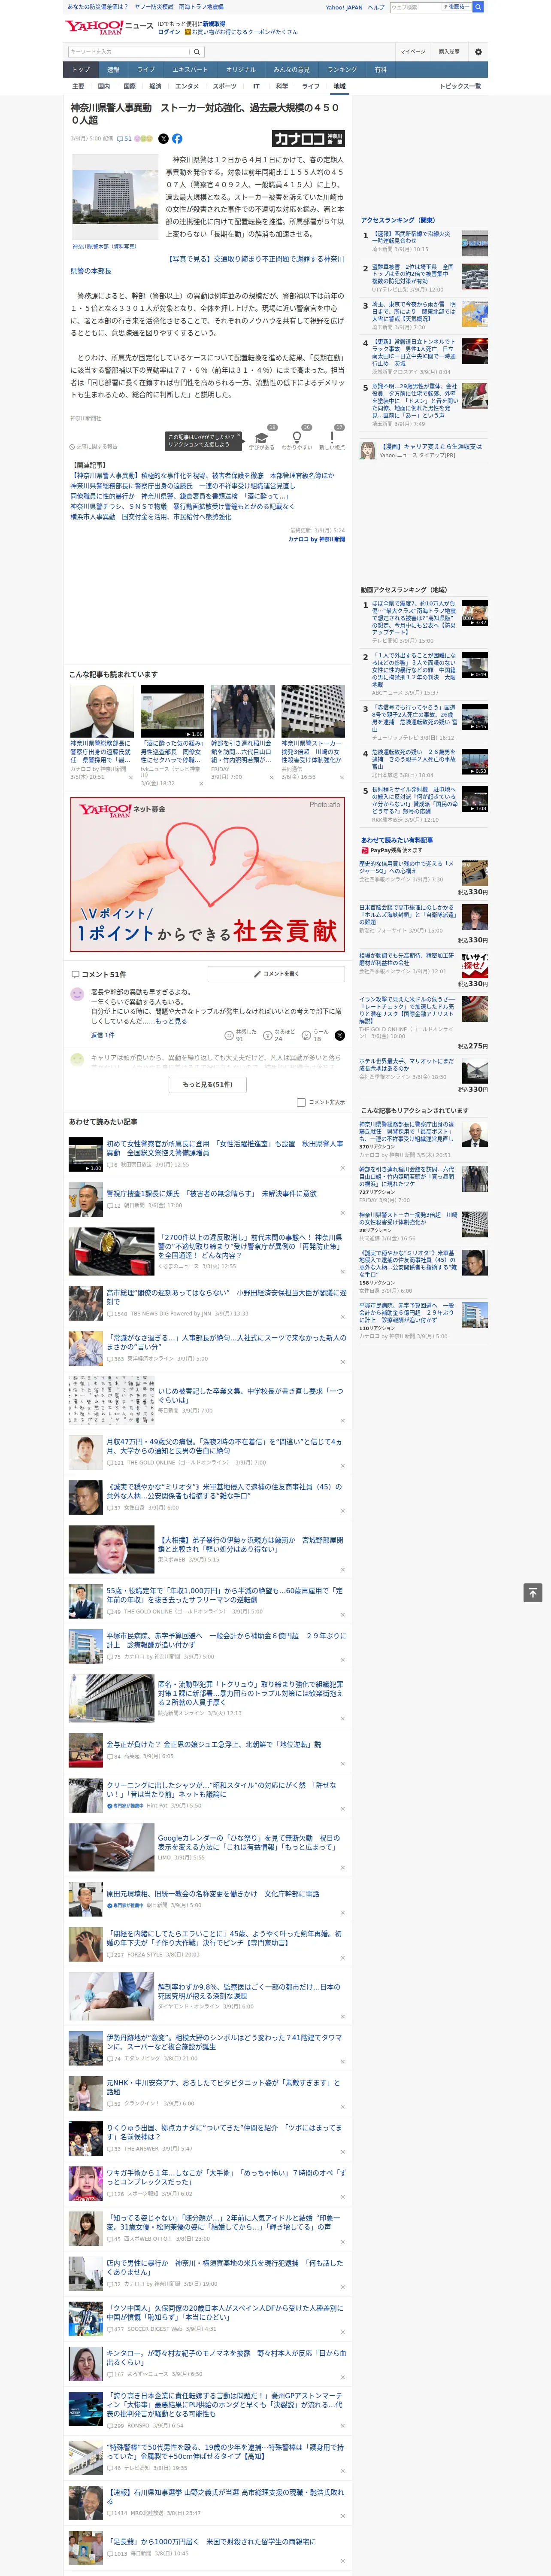The image size is (551, 2576).
Task: Open recommended article 警視庁捜査1課長に堀氏
Action: (211, 1193)
